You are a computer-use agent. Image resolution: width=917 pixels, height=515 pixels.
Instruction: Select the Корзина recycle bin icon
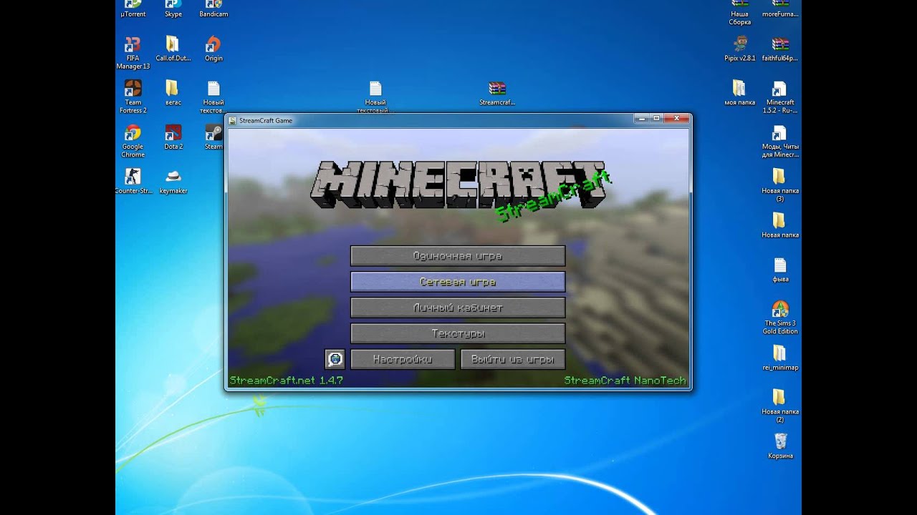[780, 446]
